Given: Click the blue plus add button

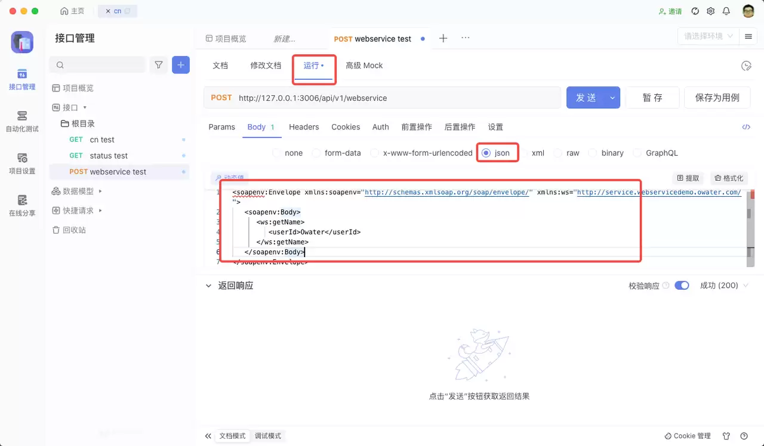Looking at the screenshot, I should point(181,65).
